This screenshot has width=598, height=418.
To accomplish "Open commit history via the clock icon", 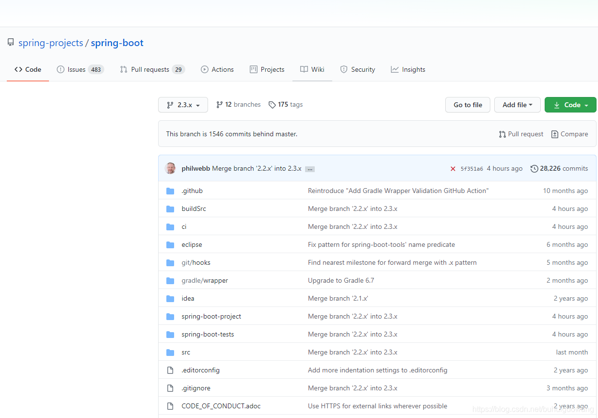I will tap(534, 168).
